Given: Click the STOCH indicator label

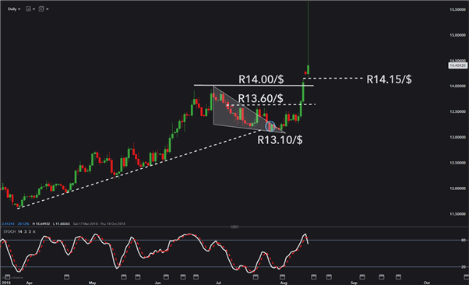Looking at the screenshot, I should pos(9,232).
